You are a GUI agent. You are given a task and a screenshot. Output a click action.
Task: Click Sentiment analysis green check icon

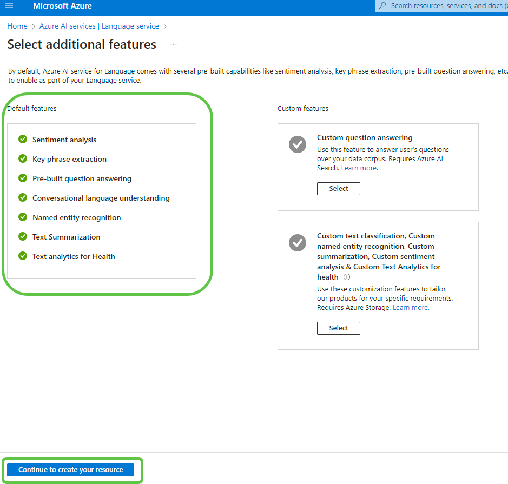[23, 139]
